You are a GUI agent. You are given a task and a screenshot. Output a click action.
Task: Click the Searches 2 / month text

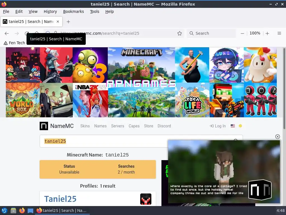pos(126,169)
